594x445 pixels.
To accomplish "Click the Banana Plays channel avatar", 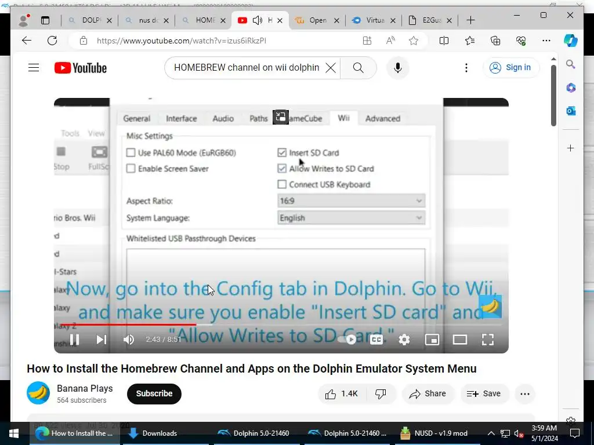I will 38,393.
